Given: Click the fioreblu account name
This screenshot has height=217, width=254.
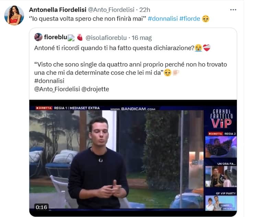Looking at the screenshot, I should point(56,37).
